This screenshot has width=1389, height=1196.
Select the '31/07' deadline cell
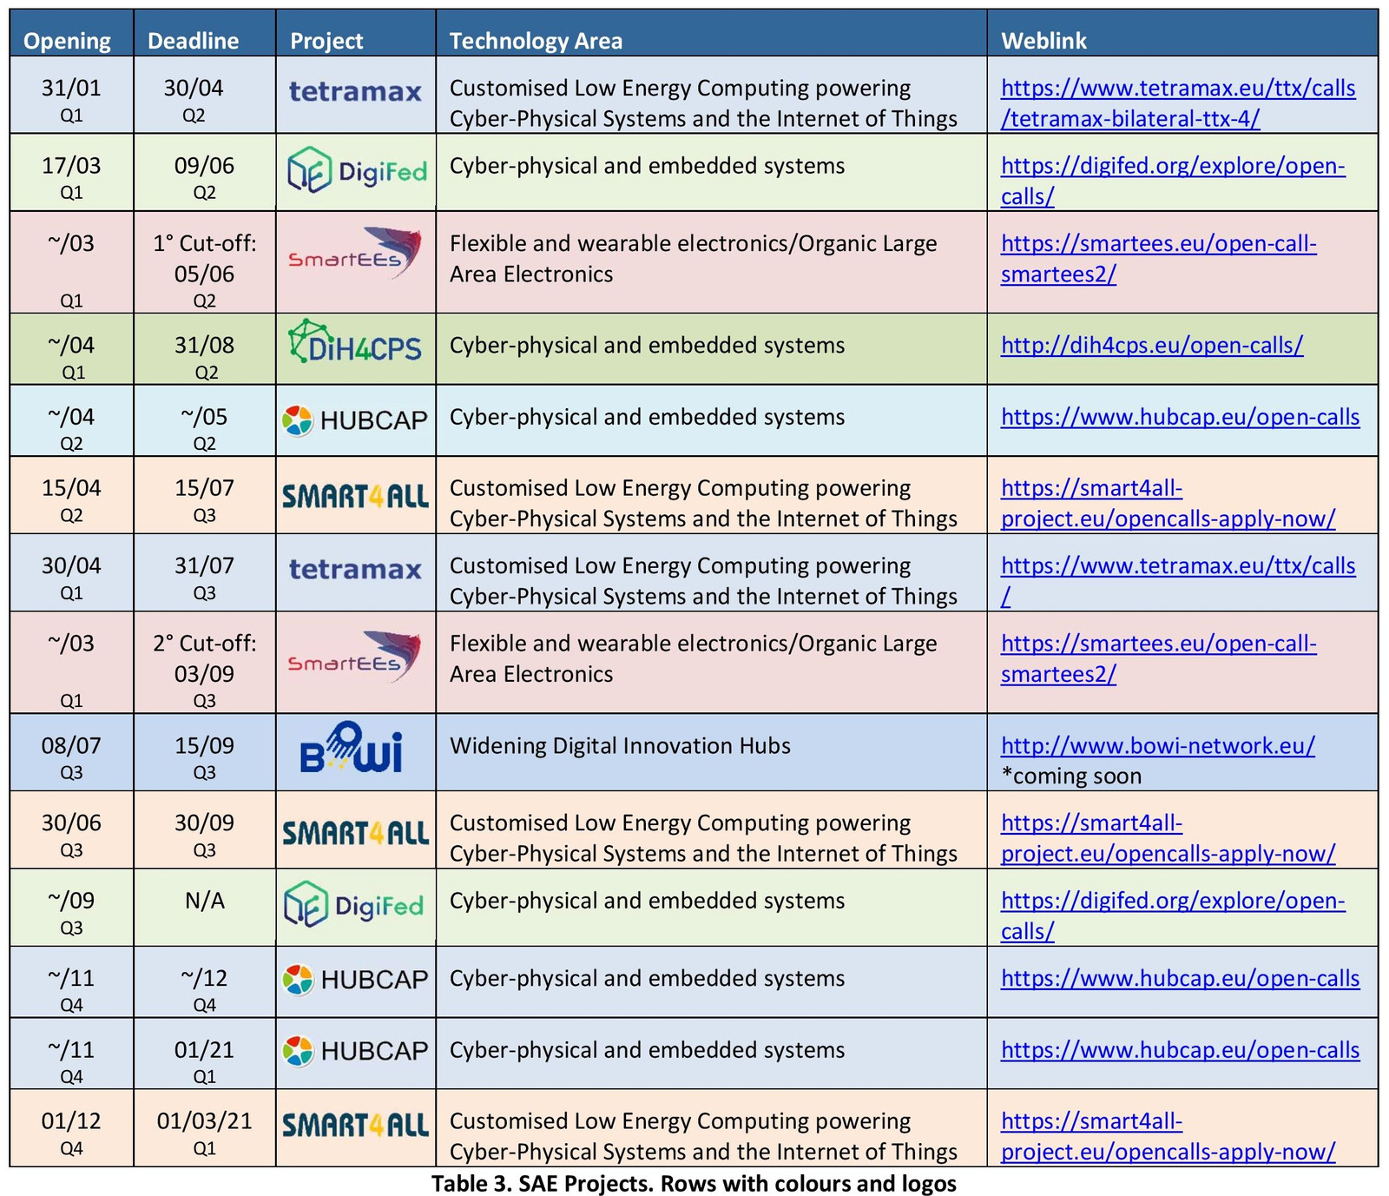[x=205, y=573]
